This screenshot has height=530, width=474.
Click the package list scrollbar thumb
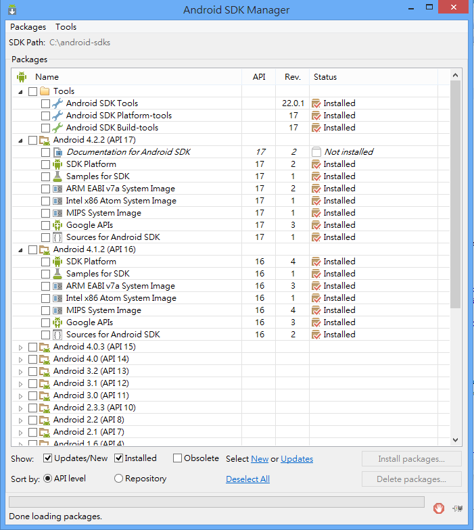coord(456,195)
